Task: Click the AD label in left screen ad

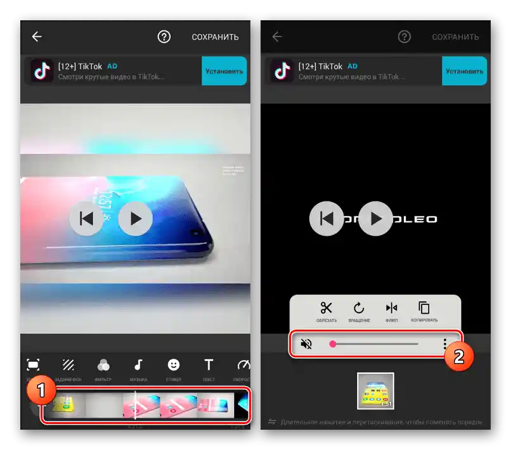Action: click(x=112, y=66)
